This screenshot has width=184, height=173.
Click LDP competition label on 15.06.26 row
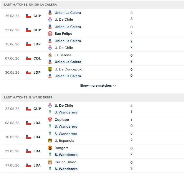tap(37, 44)
